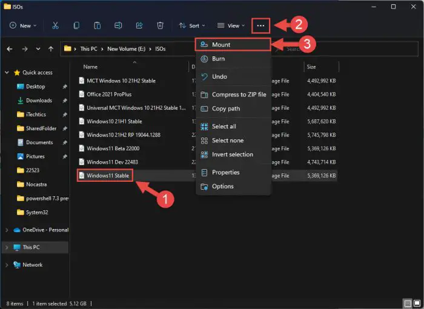This screenshot has height=309, width=424.
Task: Click the Pictures icon in Quick access
Action: (20, 156)
